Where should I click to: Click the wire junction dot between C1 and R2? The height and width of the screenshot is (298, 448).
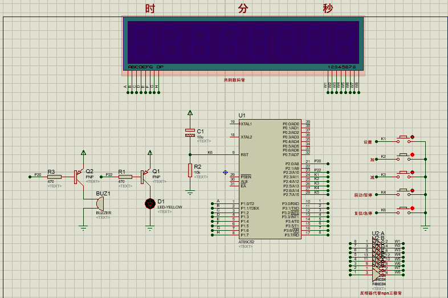190,154
